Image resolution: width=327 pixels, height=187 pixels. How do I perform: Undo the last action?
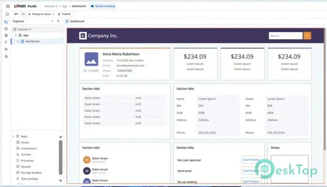16,14
